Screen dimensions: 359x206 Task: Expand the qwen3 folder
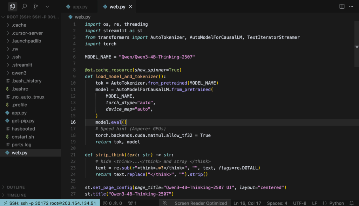tap(31, 73)
